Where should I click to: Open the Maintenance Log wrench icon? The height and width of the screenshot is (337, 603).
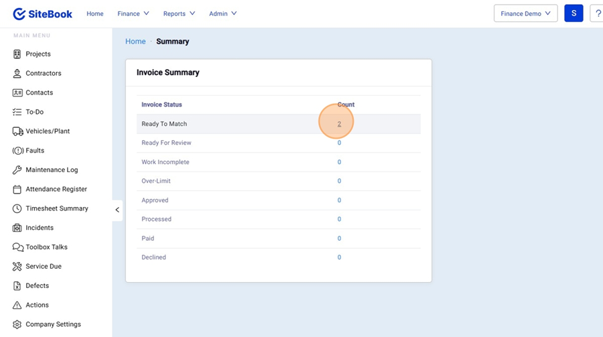tap(17, 170)
